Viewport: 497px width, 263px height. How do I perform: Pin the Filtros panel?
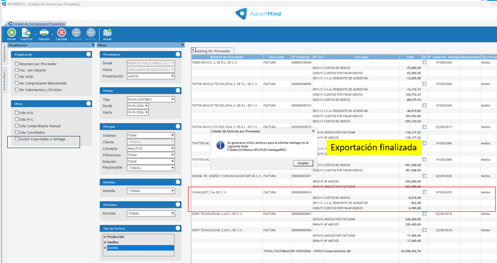tap(182, 45)
